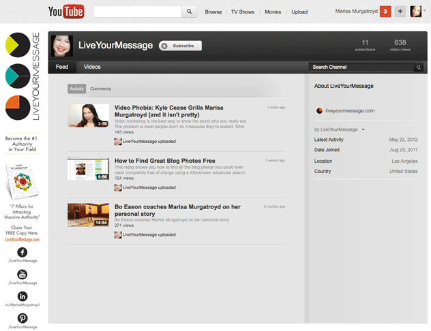This screenshot has height=331, width=431.
Task: Click the Pinterest icon in the sidebar
Action: (x=23, y=318)
